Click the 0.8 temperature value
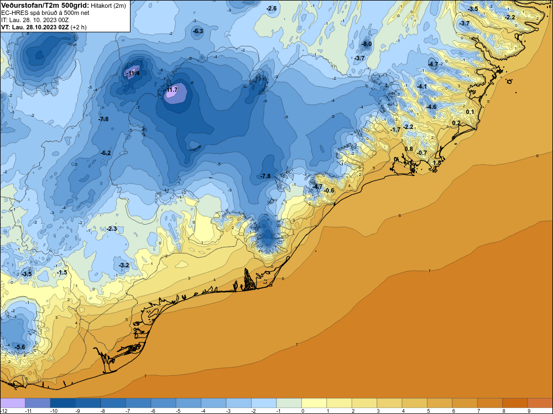The width and height of the screenshot is (553, 414). (x=409, y=149)
